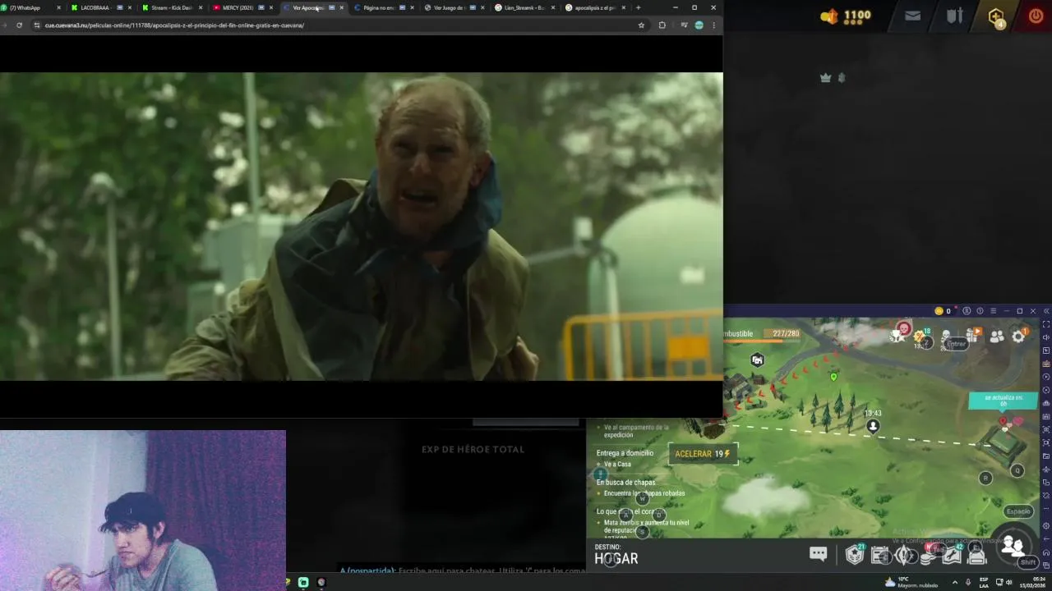Switch the ESP LAA keyboard language
The width and height of the screenshot is (1052, 591).
(984, 582)
